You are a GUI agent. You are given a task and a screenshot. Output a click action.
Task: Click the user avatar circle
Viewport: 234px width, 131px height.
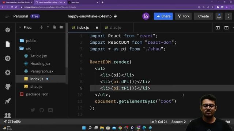pyautogui.click(x=146, y=16)
